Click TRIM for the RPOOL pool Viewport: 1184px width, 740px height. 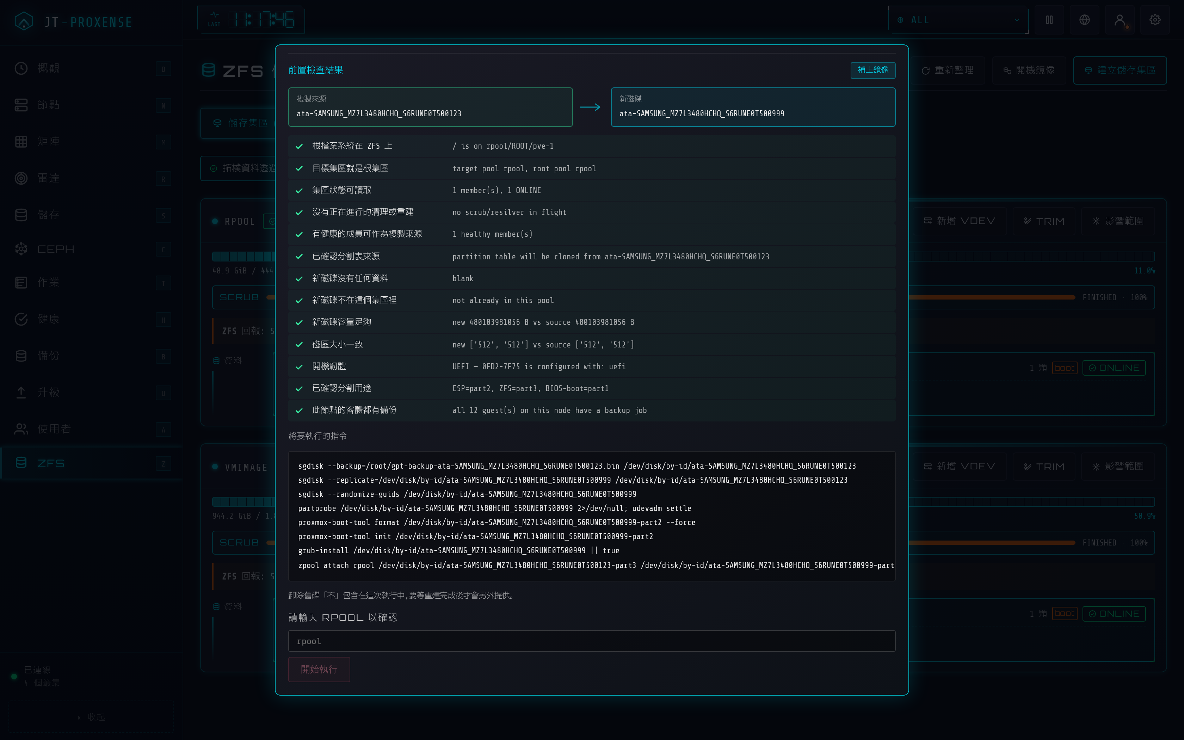pyautogui.click(x=1044, y=221)
